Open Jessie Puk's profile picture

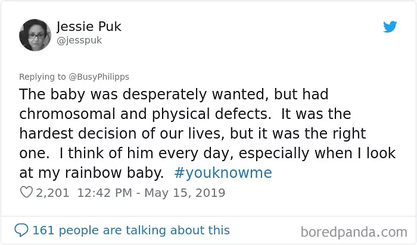pos(35,34)
